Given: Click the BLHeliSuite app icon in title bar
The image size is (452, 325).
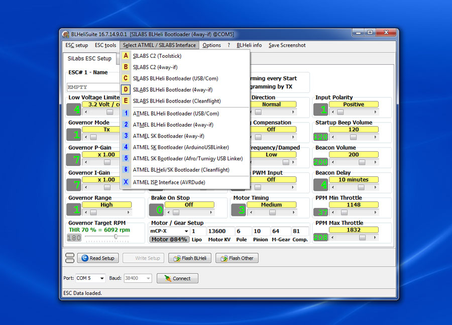Looking at the screenshot, I should tap(66, 34).
